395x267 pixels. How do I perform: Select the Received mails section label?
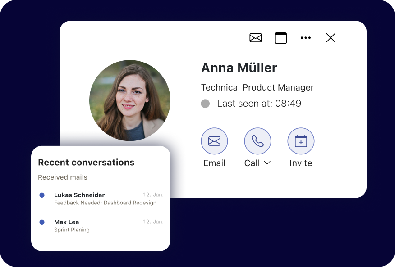(x=63, y=177)
